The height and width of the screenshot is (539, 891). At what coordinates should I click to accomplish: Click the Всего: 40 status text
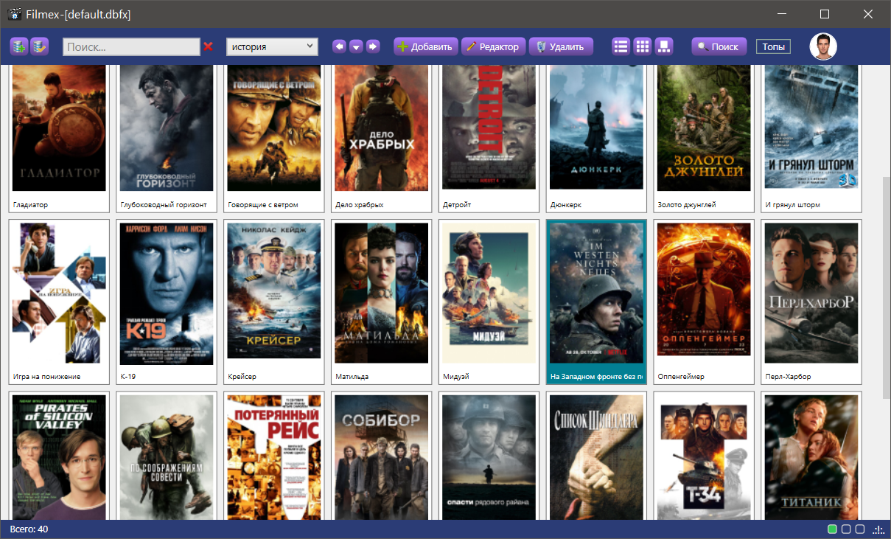tap(29, 529)
